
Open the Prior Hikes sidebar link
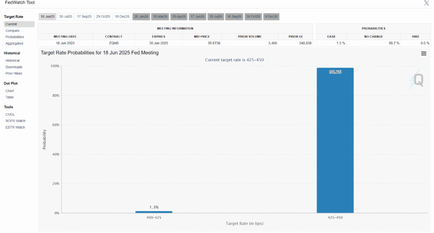[14, 73]
